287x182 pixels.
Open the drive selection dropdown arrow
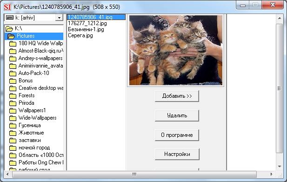[x=59, y=18]
